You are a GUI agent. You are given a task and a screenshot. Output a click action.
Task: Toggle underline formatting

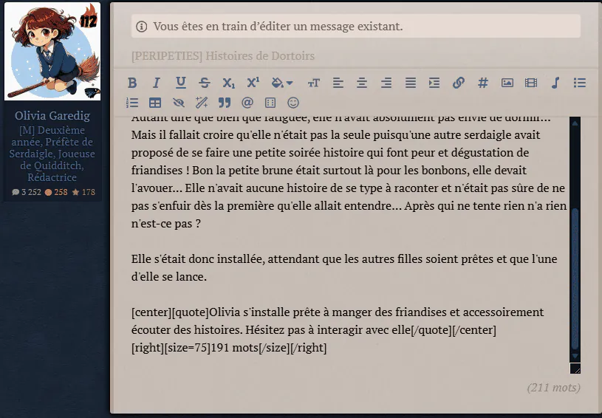(x=180, y=83)
